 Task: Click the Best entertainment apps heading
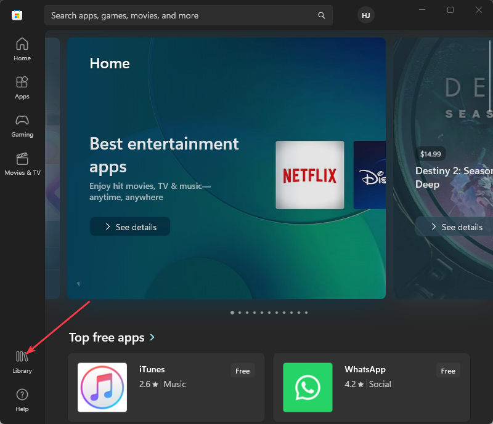pyautogui.click(x=164, y=155)
